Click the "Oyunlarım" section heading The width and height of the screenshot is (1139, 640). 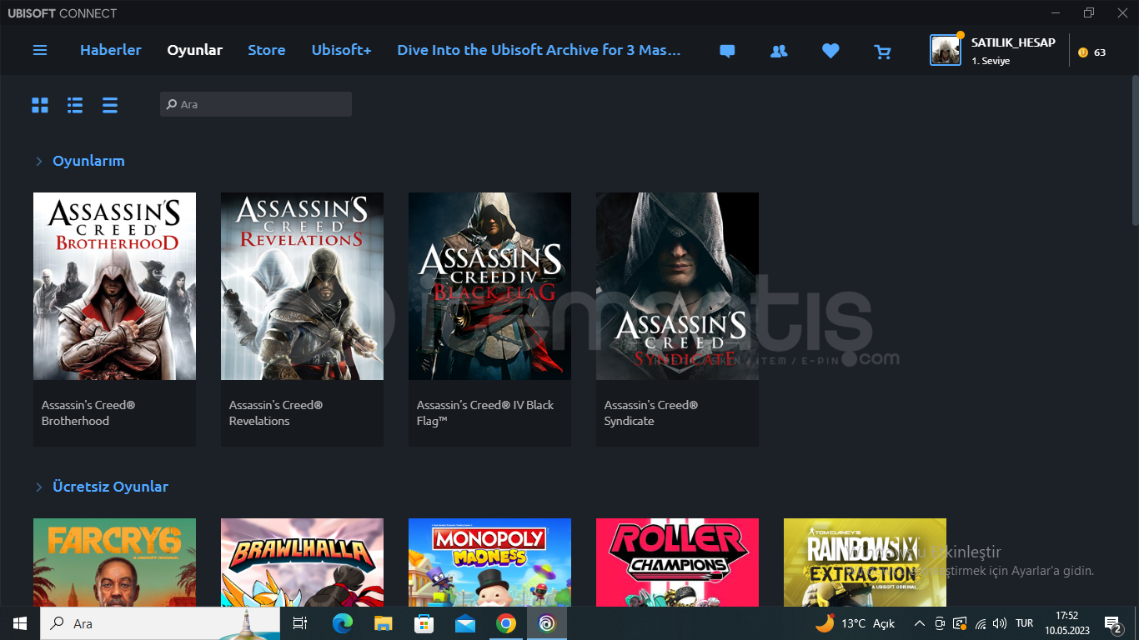coord(88,161)
